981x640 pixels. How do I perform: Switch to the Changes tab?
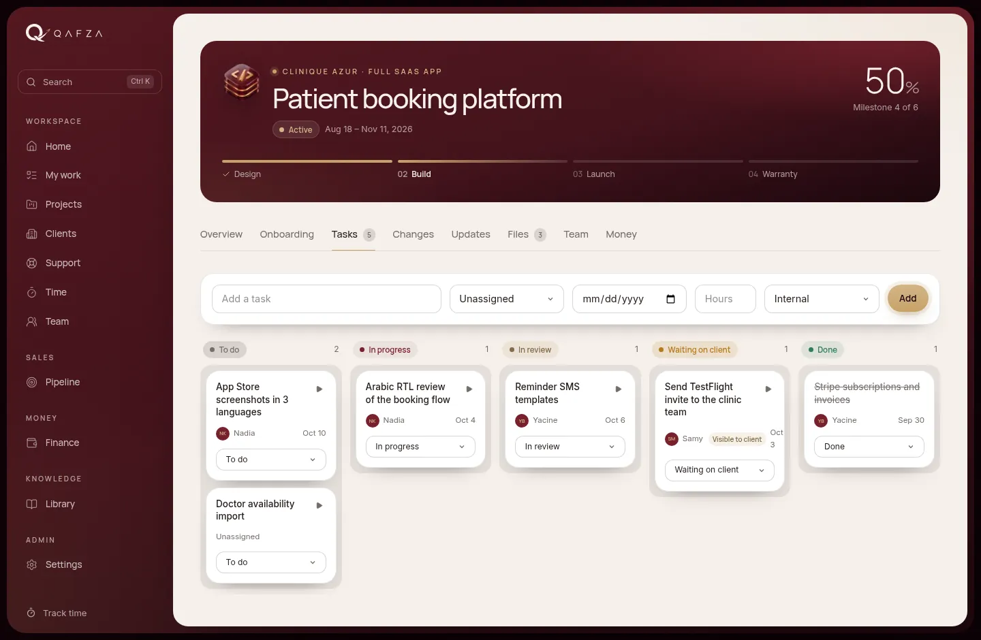point(413,234)
